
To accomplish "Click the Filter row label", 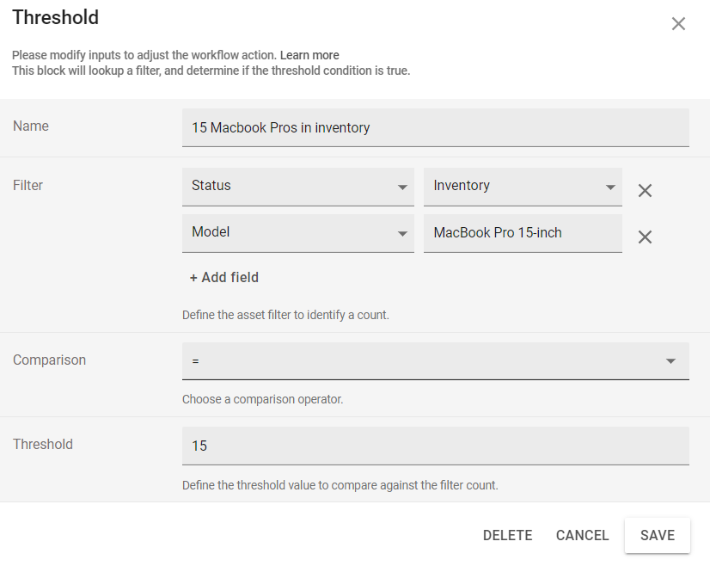I will [x=28, y=185].
